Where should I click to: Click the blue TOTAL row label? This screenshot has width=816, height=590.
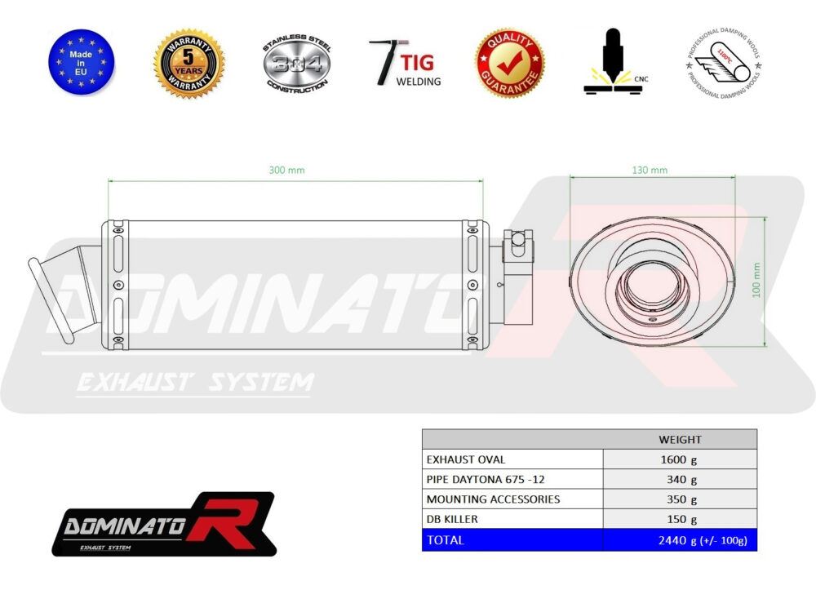[446, 539]
